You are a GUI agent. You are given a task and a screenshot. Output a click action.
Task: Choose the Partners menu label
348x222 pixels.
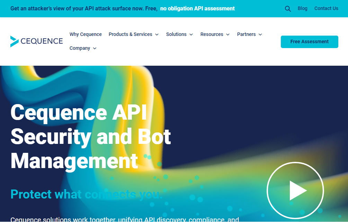246,34
